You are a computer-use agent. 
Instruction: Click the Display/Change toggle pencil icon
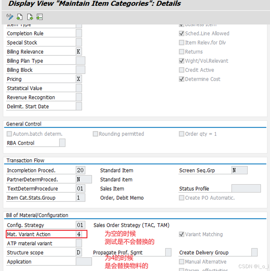pyautogui.click(x=10, y=17)
